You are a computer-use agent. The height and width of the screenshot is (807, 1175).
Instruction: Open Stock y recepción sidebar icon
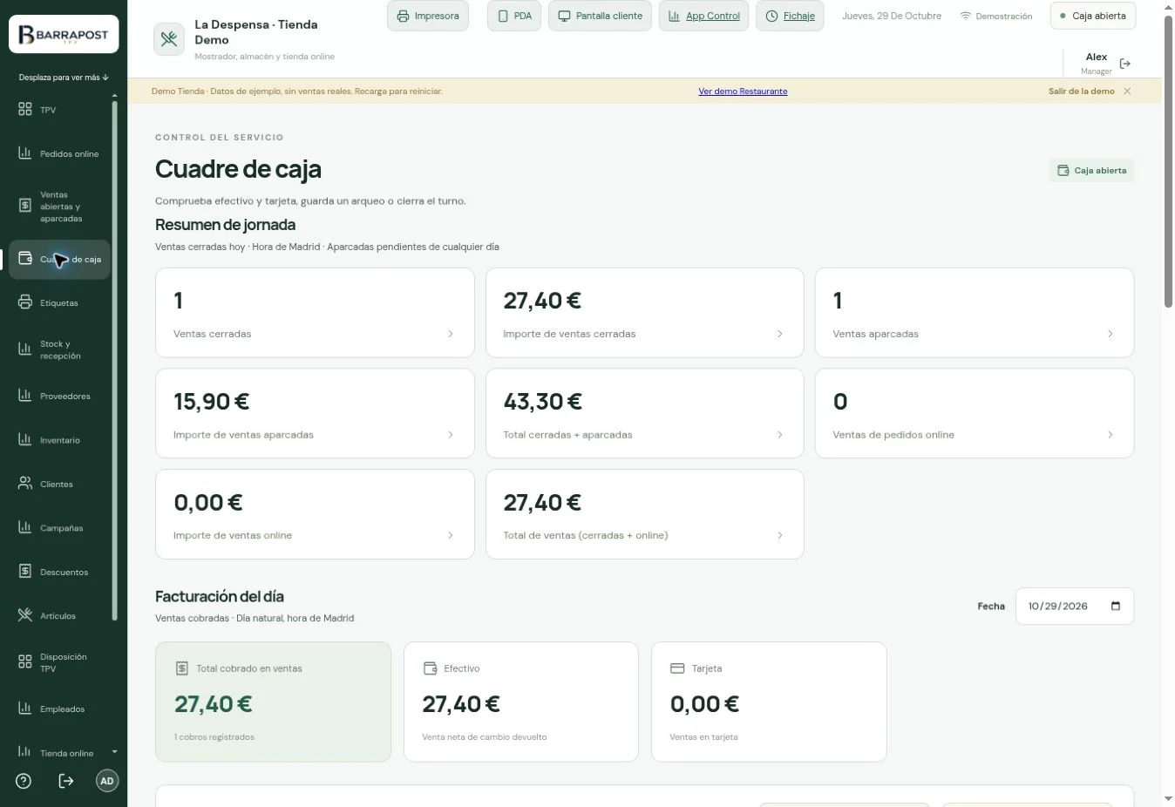25,349
